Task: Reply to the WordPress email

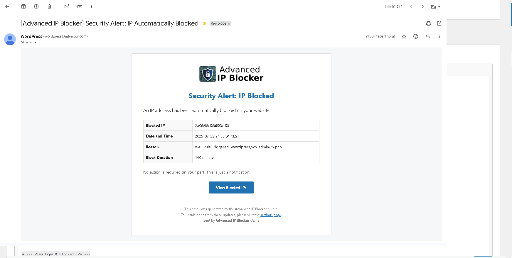Action: pos(427,36)
